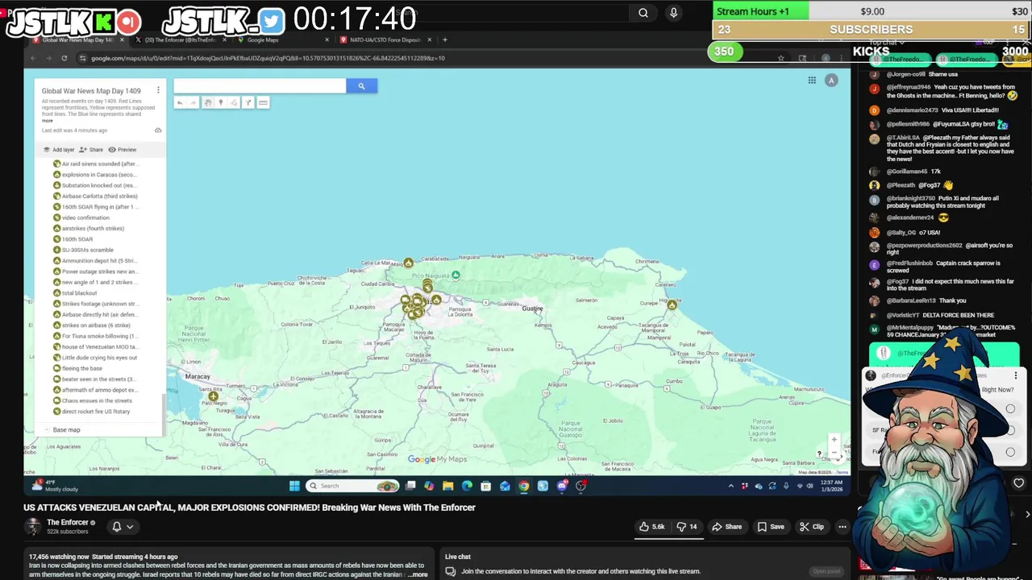Dislike the video with thumbs down
Image resolution: width=1032 pixels, height=580 pixels.
[686, 527]
